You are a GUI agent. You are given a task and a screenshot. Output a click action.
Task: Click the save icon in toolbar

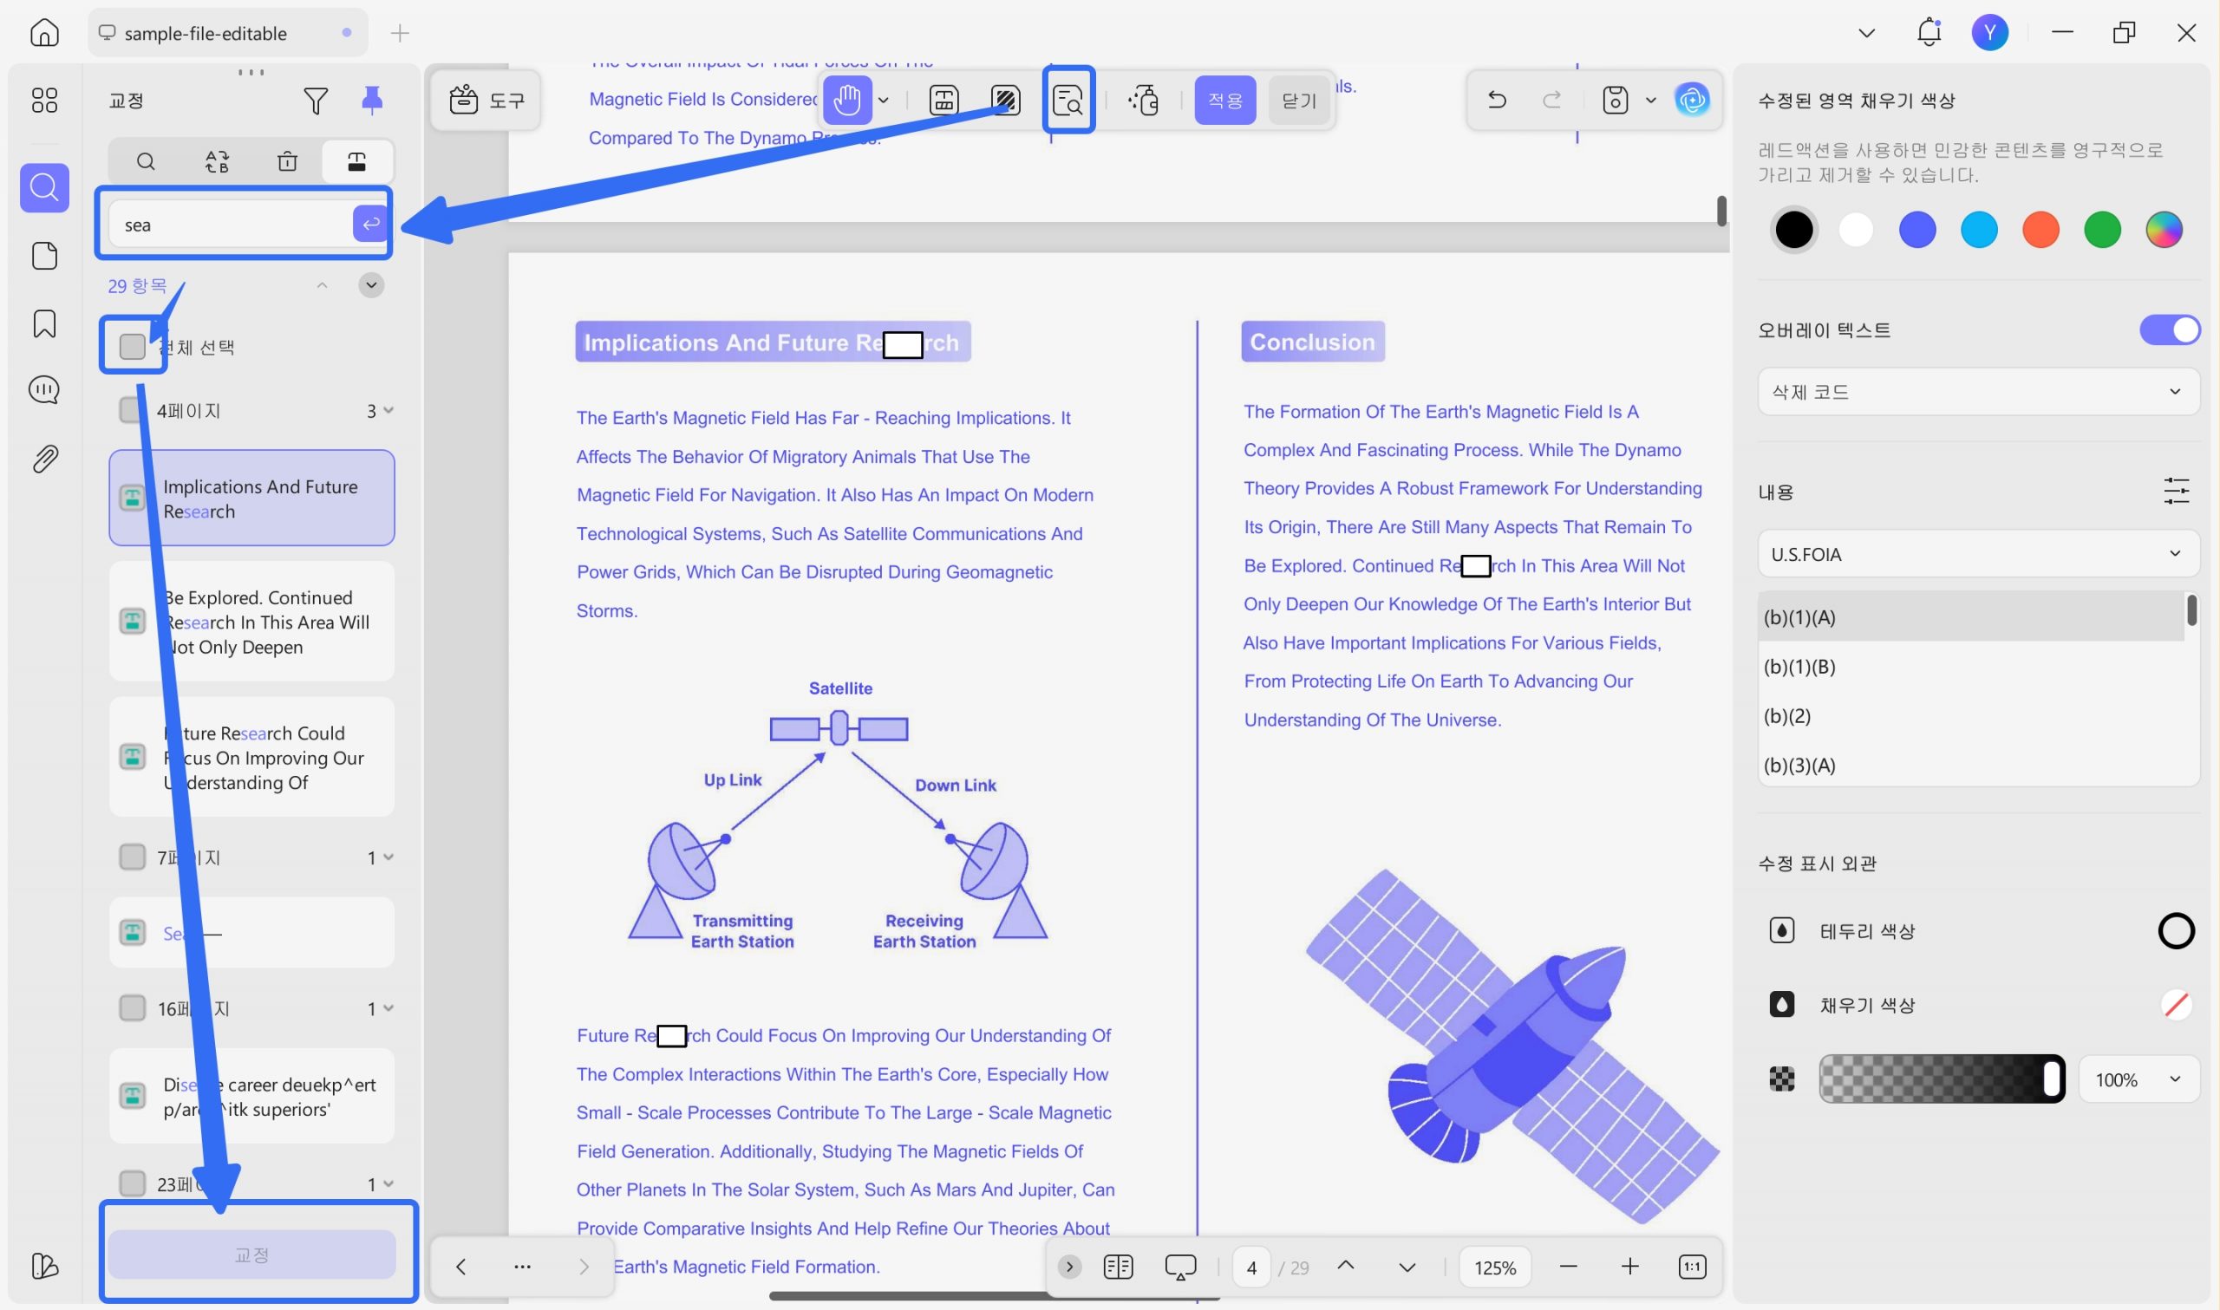pos(1615,100)
